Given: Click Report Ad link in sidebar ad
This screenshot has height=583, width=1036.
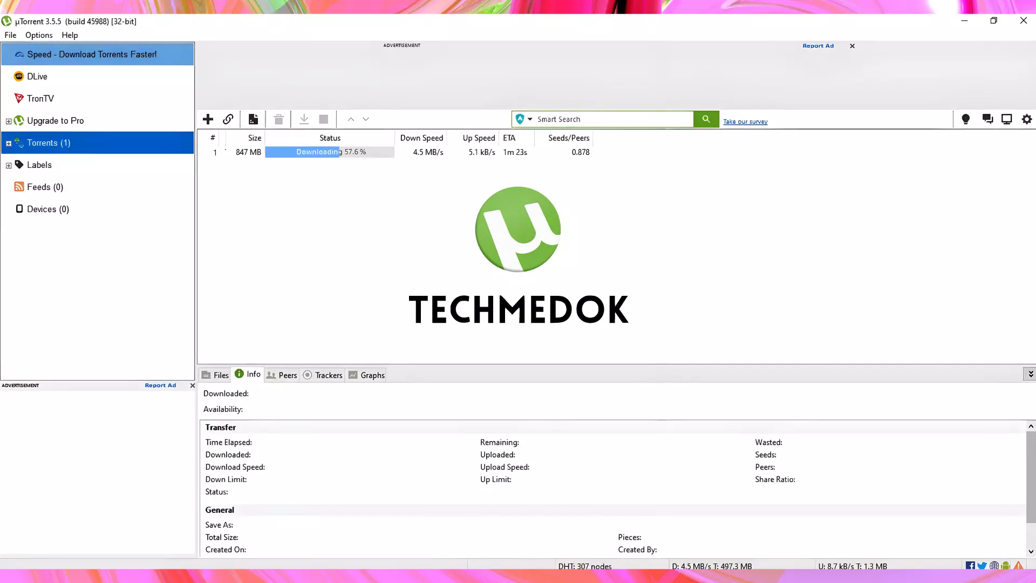Looking at the screenshot, I should [160, 385].
